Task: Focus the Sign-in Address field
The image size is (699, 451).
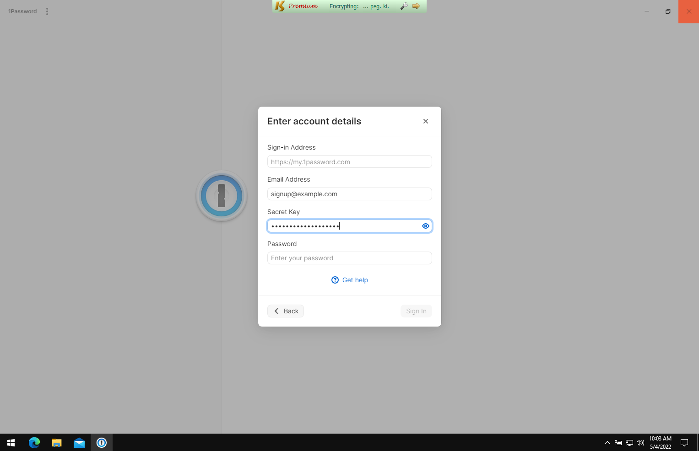Action: point(350,162)
